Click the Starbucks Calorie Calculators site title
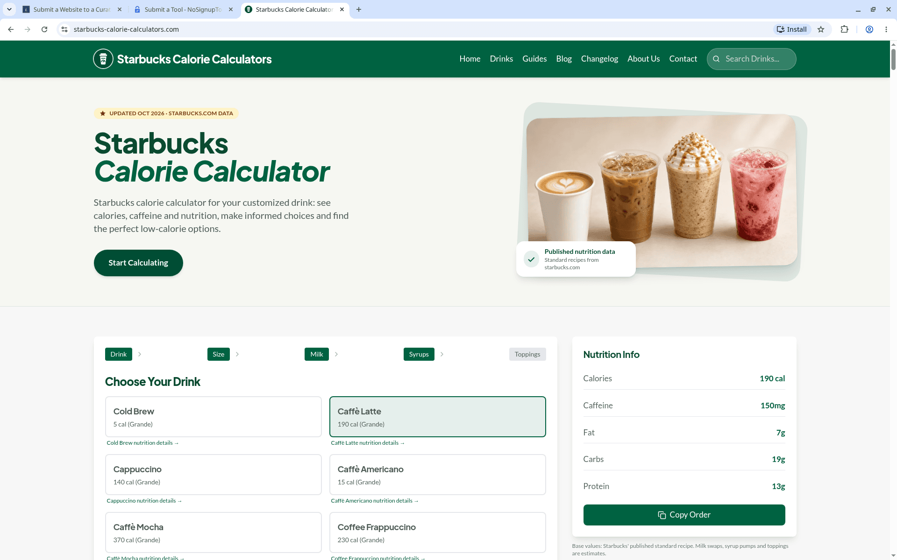The image size is (897, 560). [x=194, y=59]
